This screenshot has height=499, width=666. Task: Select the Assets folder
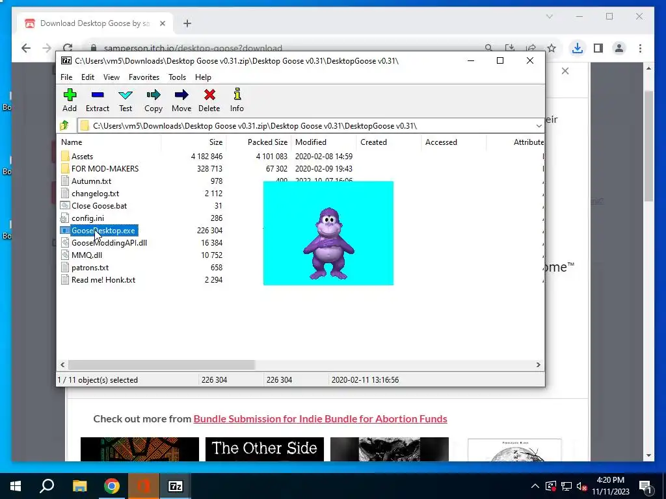pyautogui.click(x=82, y=157)
